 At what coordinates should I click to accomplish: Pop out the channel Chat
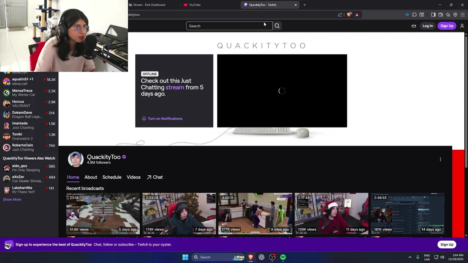pyautogui.click(x=155, y=177)
